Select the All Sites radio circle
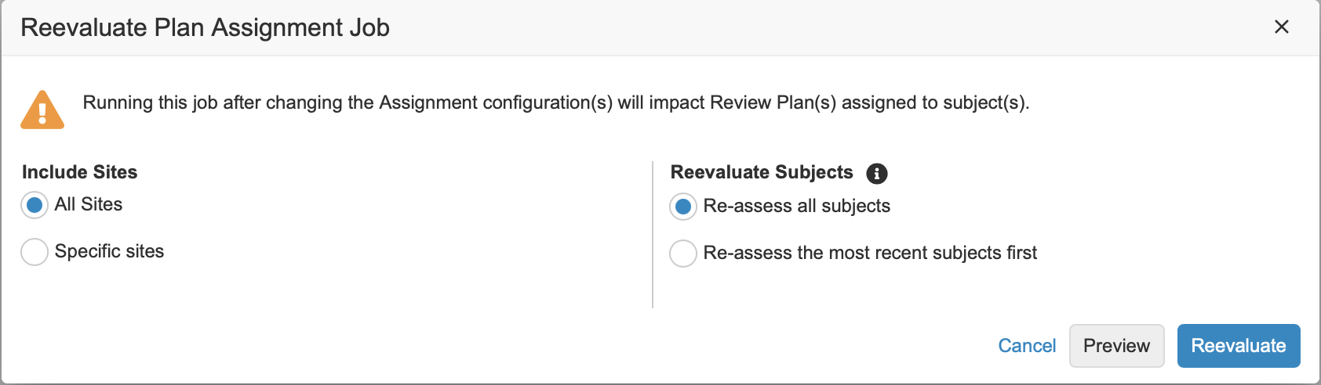Image resolution: width=1321 pixels, height=385 pixels. (x=35, y=205)
